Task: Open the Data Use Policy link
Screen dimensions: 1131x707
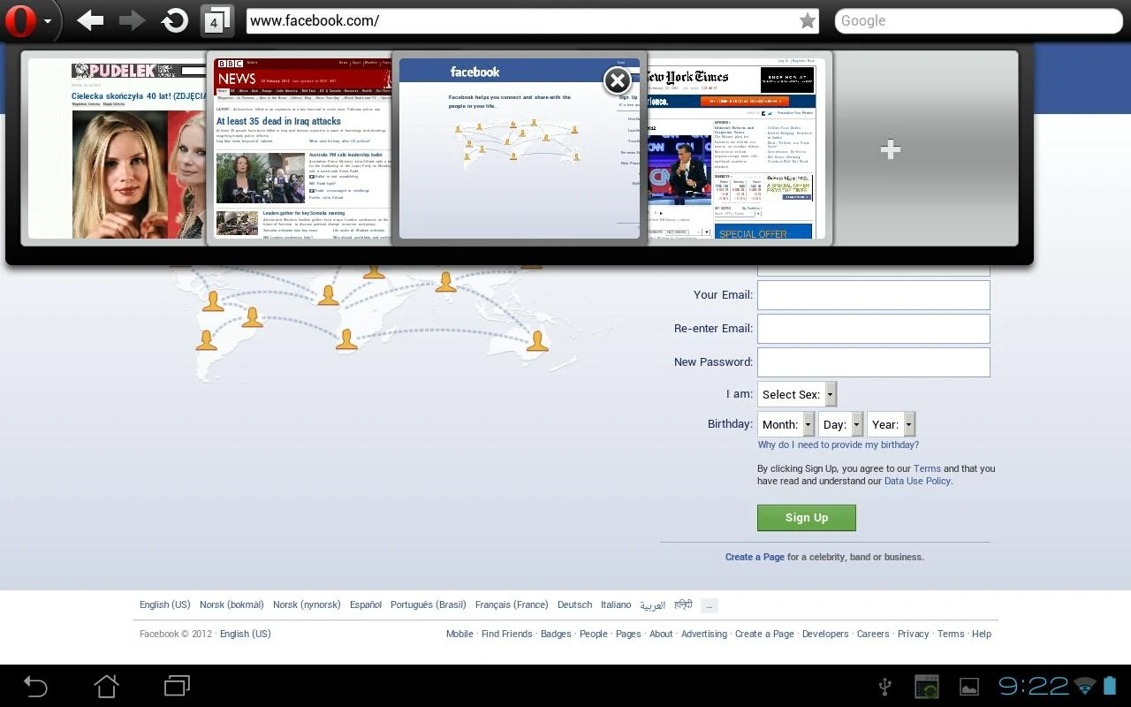Action: (x=917, y=482)
